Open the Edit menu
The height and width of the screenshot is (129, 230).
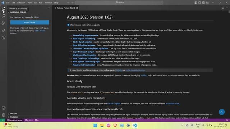click(13, 3)
